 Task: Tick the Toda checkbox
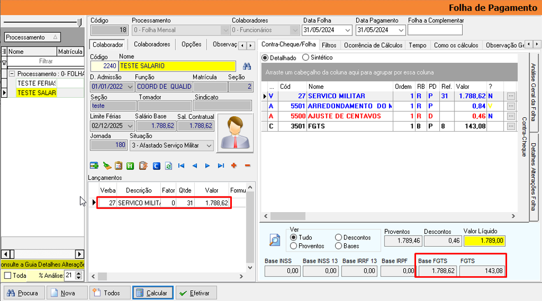8,276
